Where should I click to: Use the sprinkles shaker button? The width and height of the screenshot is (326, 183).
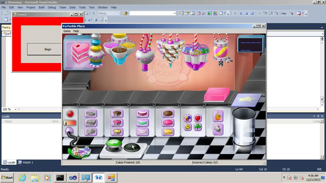tap(218, 130)
